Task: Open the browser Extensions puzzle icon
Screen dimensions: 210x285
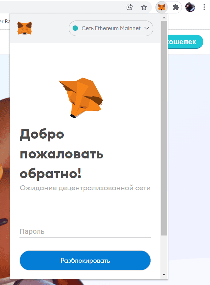Action: (176, 7)
